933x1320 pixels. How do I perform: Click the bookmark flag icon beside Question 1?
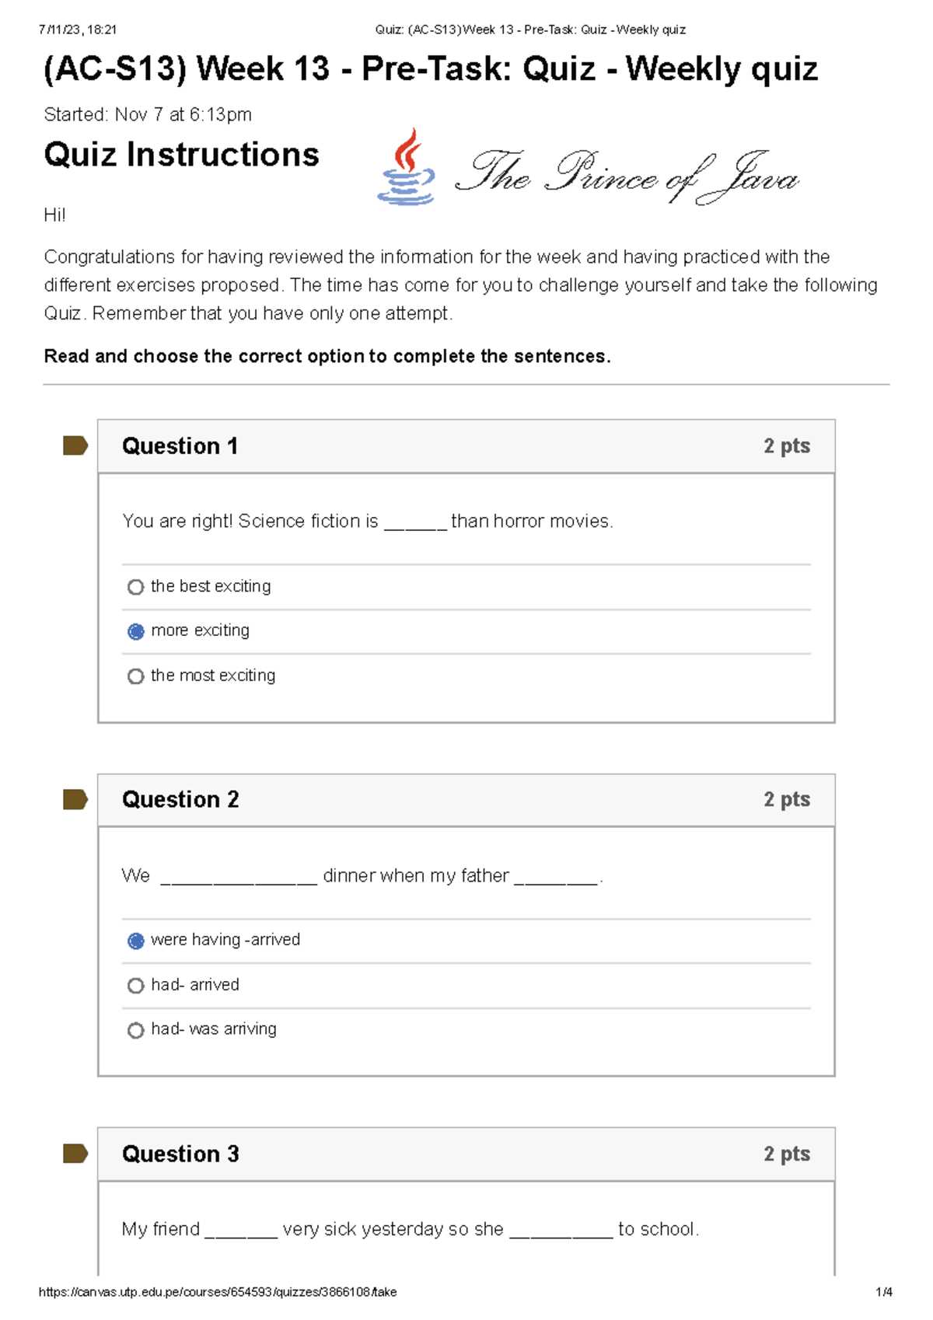[x=74, y=447]
